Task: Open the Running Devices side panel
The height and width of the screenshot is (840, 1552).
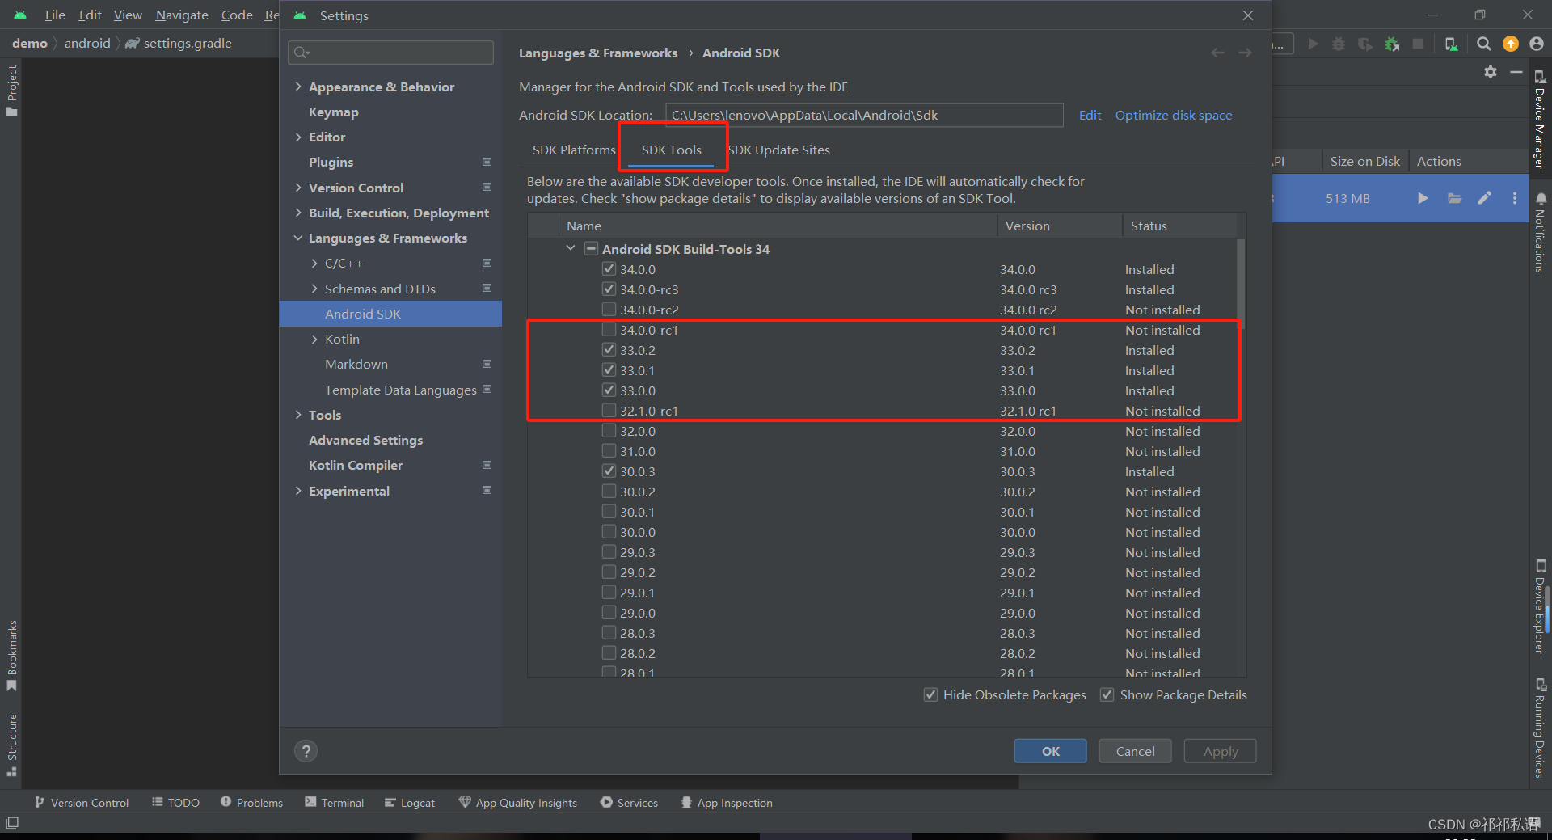Action: [1540, 728]
